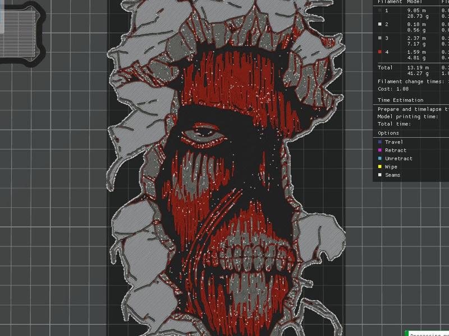The image size is (449, 336).
Task: Click the black Filament 1 swatch
Action: tap(380, 10)
